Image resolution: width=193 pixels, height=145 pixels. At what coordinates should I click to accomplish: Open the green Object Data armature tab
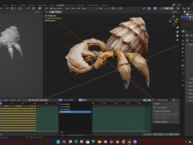(183, 77)
